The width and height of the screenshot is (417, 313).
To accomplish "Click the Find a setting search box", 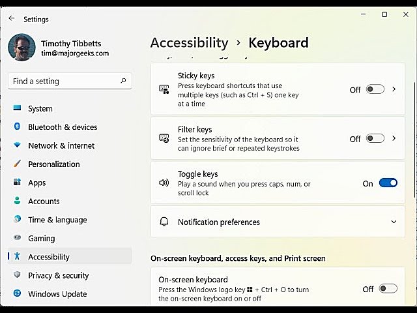I will [x=65, y=81].
